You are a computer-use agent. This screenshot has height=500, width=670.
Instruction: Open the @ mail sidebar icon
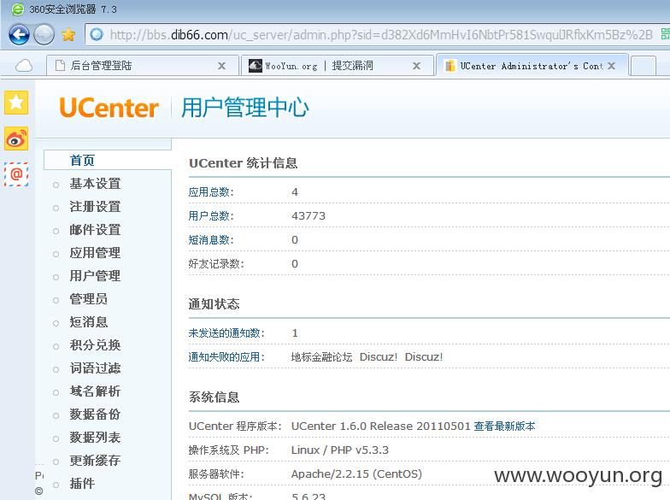tap(16, 174)
